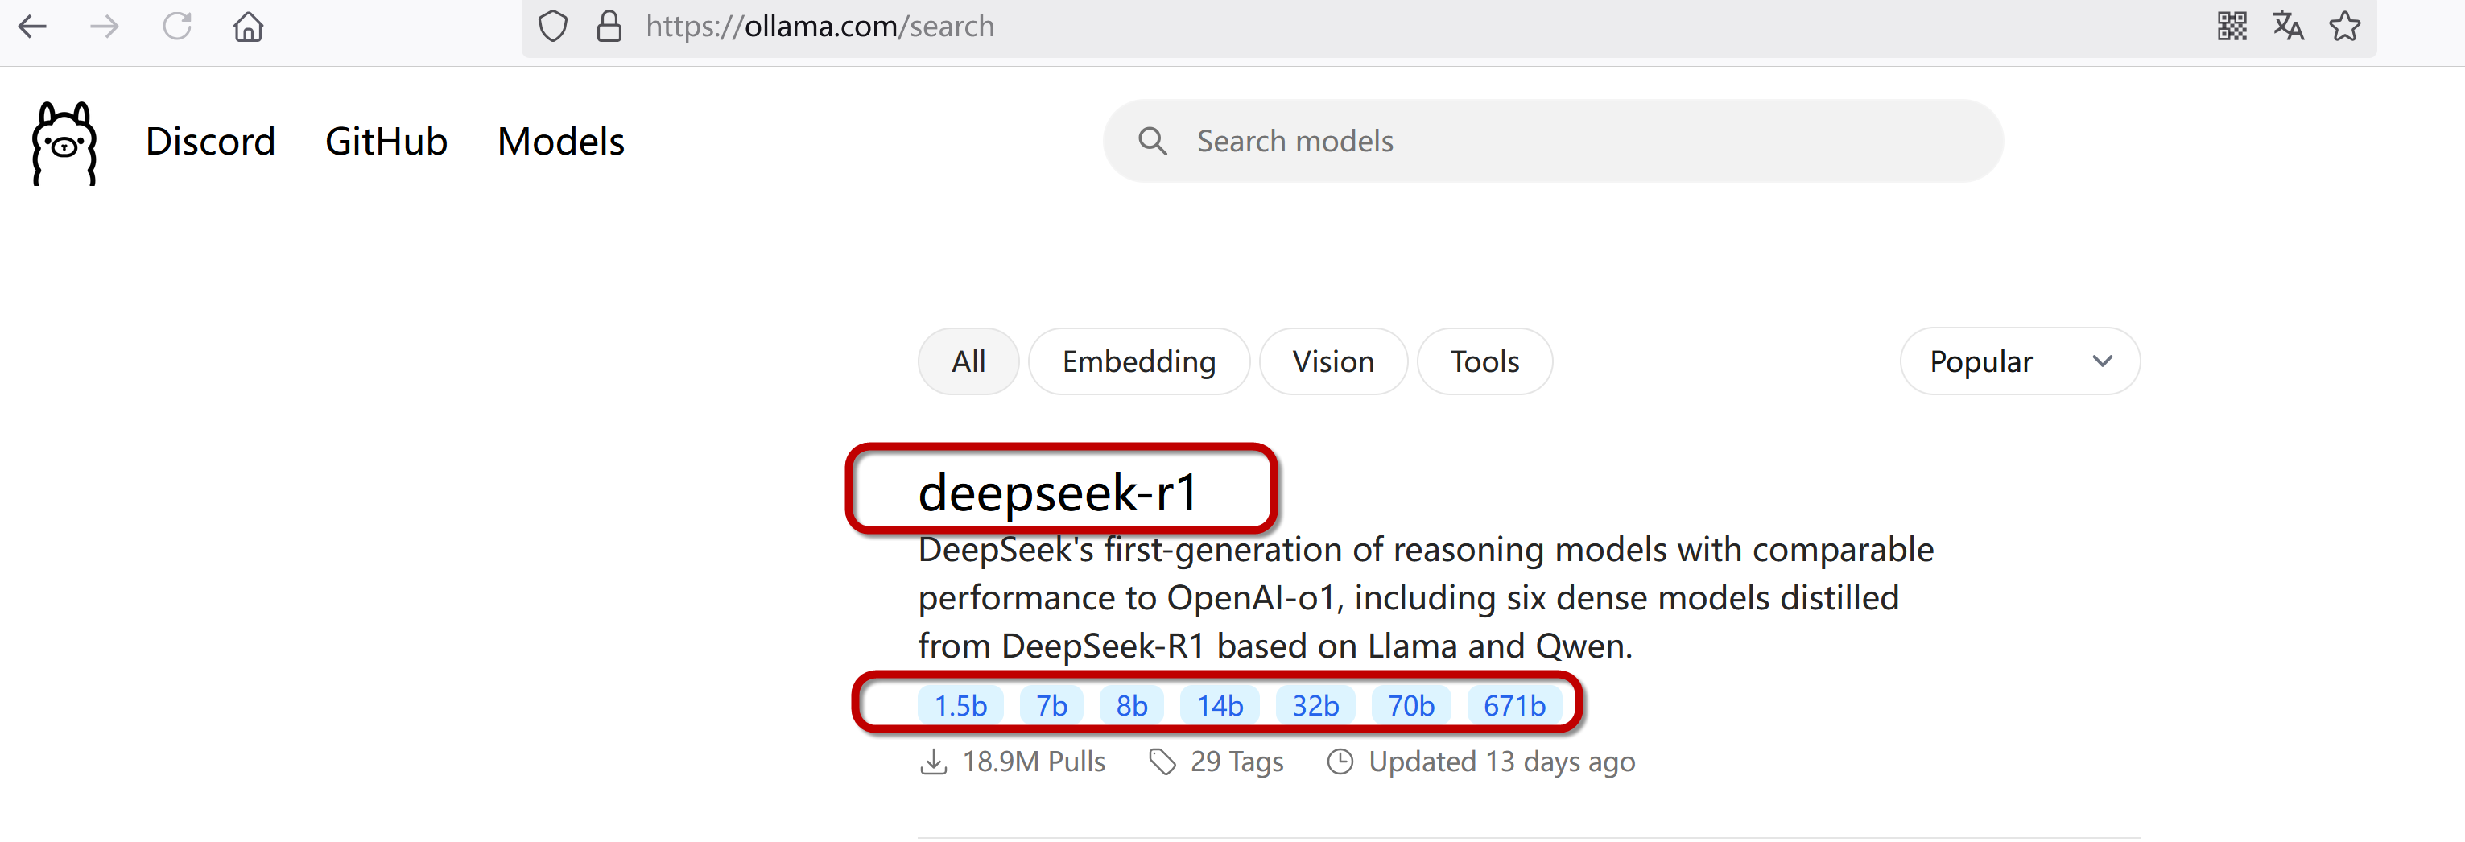Click the '18.9M Pulls' text

[1034, 762]
